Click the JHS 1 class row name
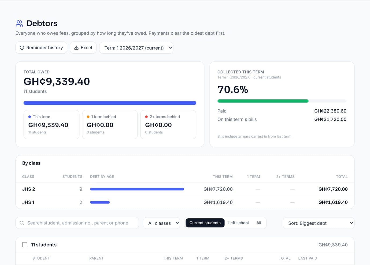Viewport: 370px width, 265px height. tap(28, 202)
